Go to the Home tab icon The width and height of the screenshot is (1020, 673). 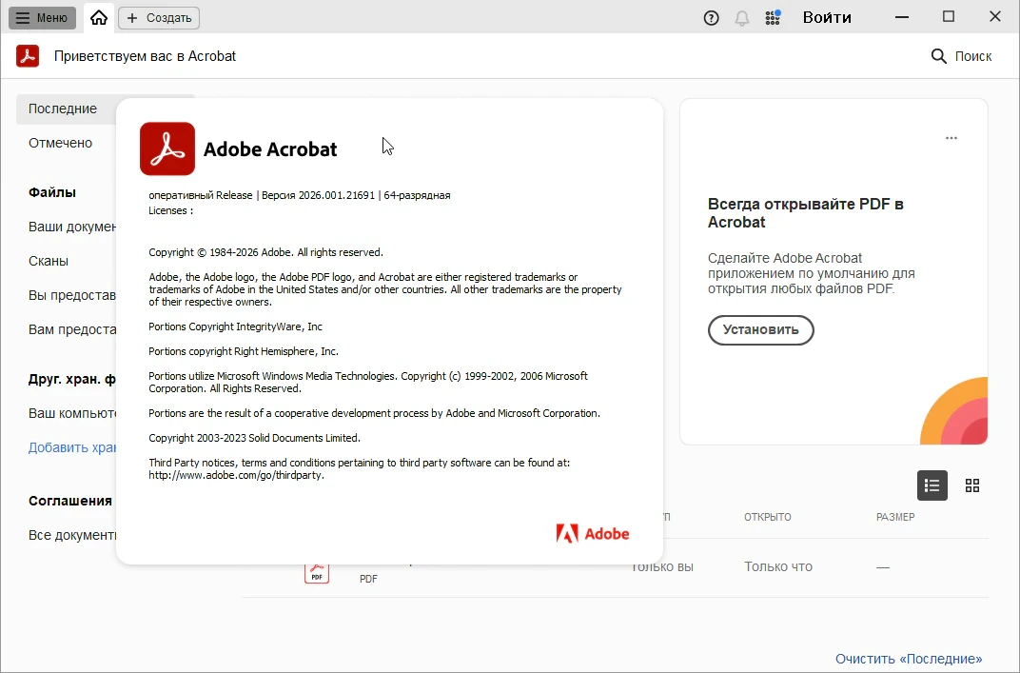(x=99, y=17)
